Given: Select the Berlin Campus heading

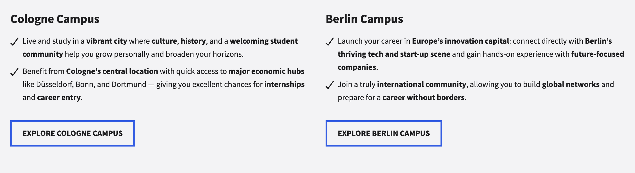Looking at the screenshot, I should [364, 19].
